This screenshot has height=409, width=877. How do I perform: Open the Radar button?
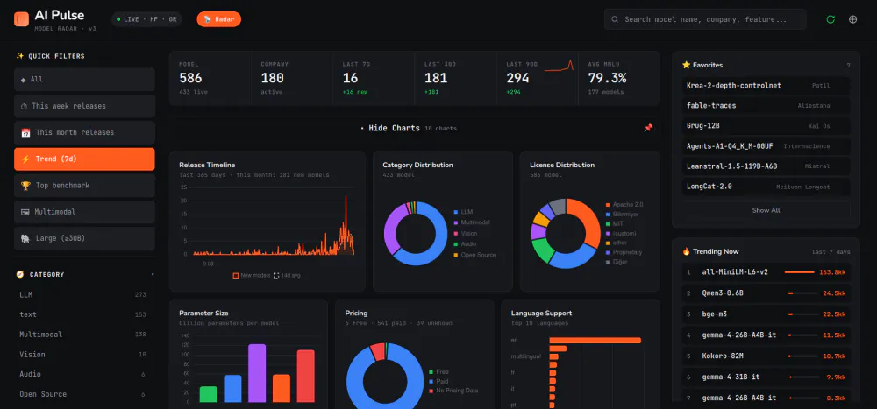218,19
